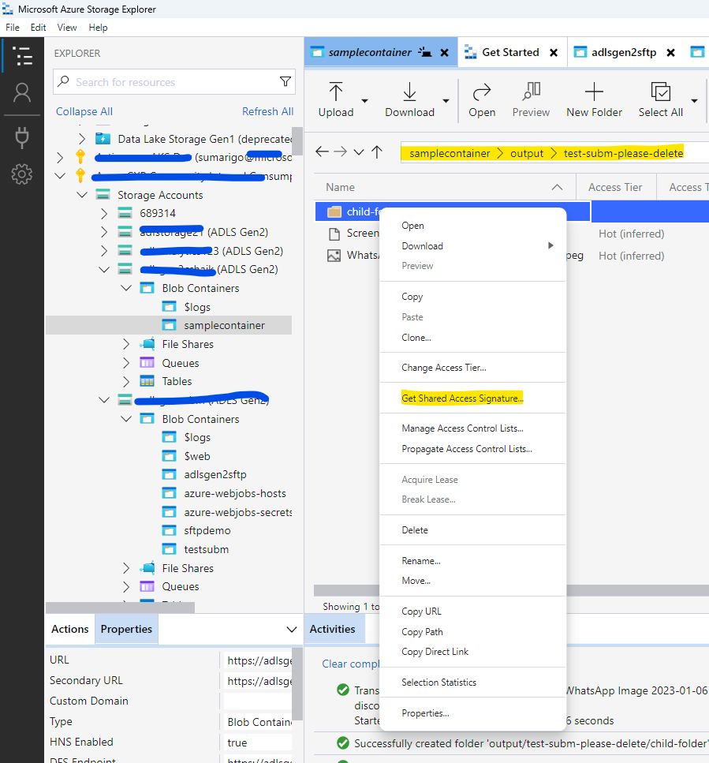Image resolution: width=709 pixels, height=763 pixels.
Task: Select Manage Access Control Lists option
Action: click(x=462, y=428)
